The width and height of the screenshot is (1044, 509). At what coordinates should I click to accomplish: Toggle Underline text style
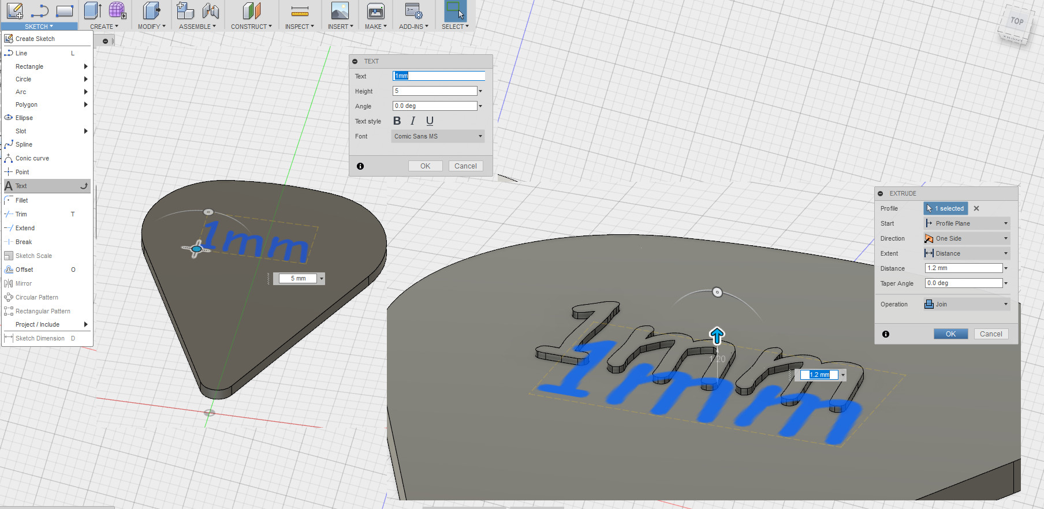[430, 121]
